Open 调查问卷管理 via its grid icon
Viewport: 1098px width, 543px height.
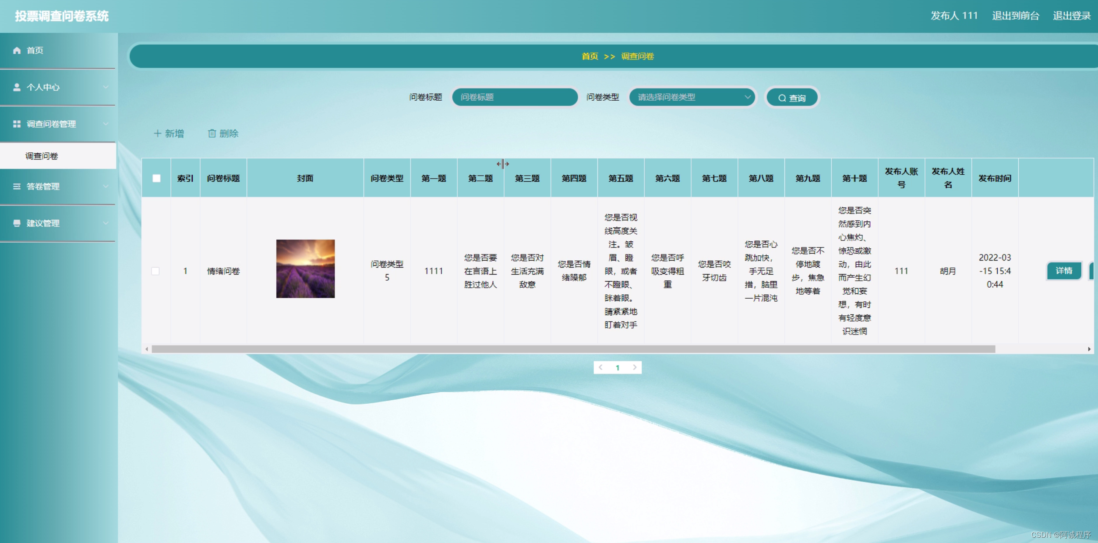click(17, 124)
